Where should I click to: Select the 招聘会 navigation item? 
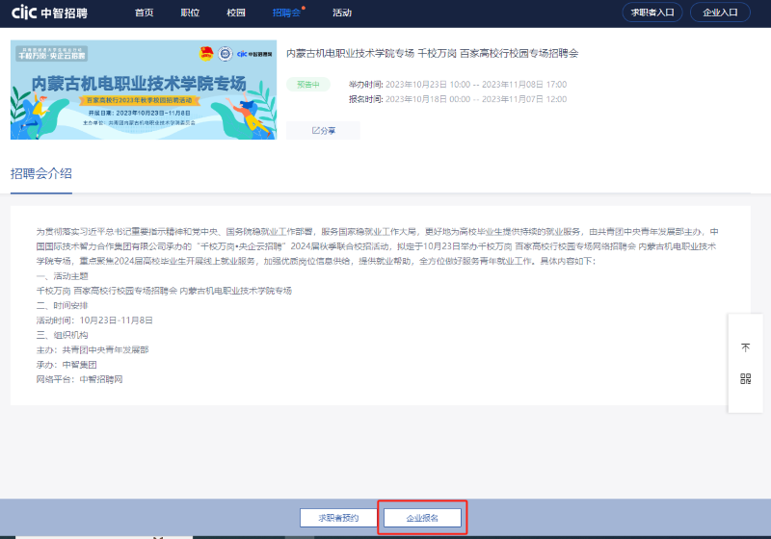(286, 13)
